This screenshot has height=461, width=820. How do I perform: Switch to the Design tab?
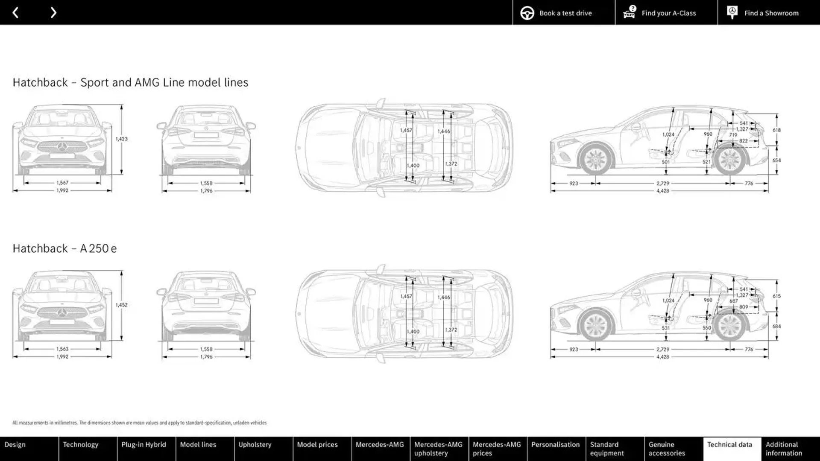point(29,449)
